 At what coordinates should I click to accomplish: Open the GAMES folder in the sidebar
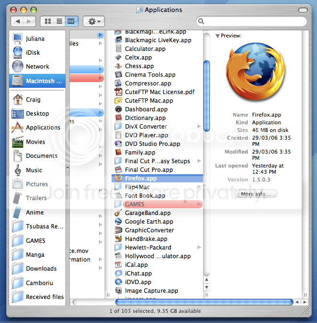pos(38,240)
